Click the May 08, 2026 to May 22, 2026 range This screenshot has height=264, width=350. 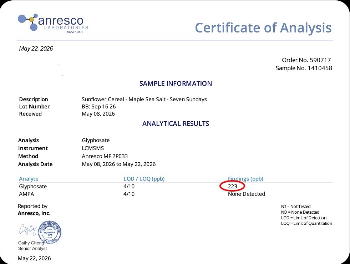[119, 164]
